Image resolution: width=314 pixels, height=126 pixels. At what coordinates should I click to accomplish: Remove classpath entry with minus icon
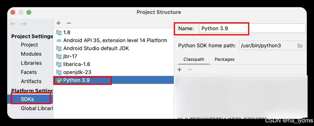pyautogui.click(x=190, y=69)
